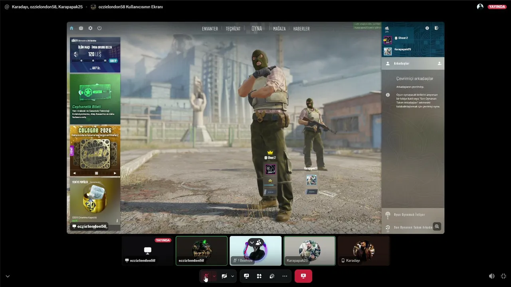
Task: Open the soundboard button
Action: click(x=272, y=276)
